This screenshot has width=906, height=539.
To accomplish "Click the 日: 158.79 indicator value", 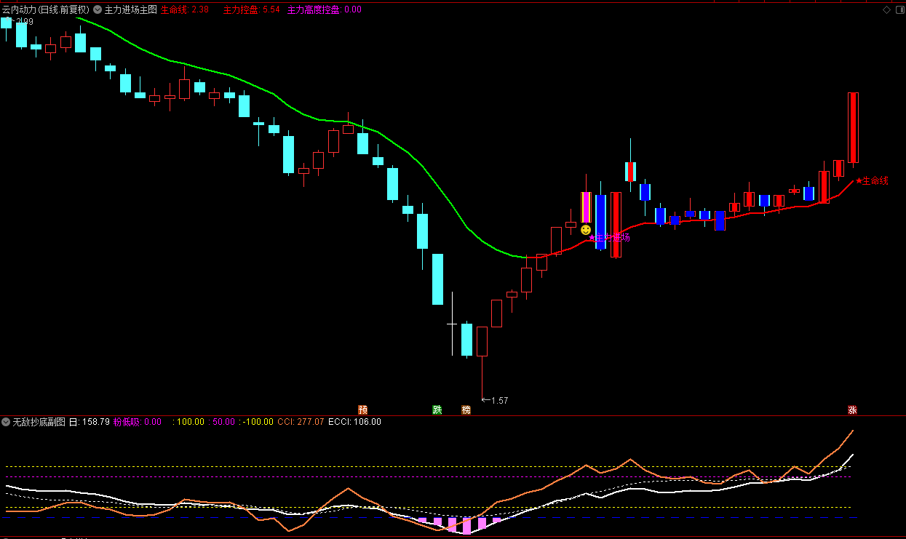I will coord(89,421).
